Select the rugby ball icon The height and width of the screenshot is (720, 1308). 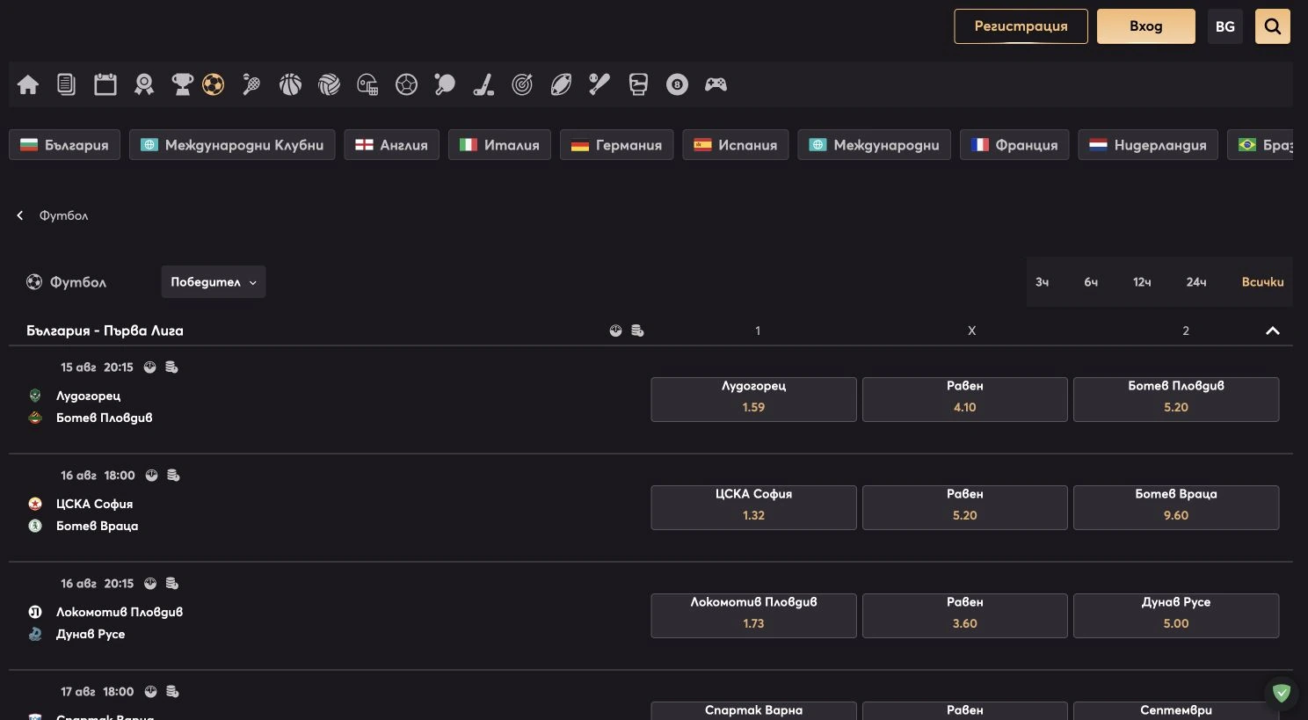(561, 84)
